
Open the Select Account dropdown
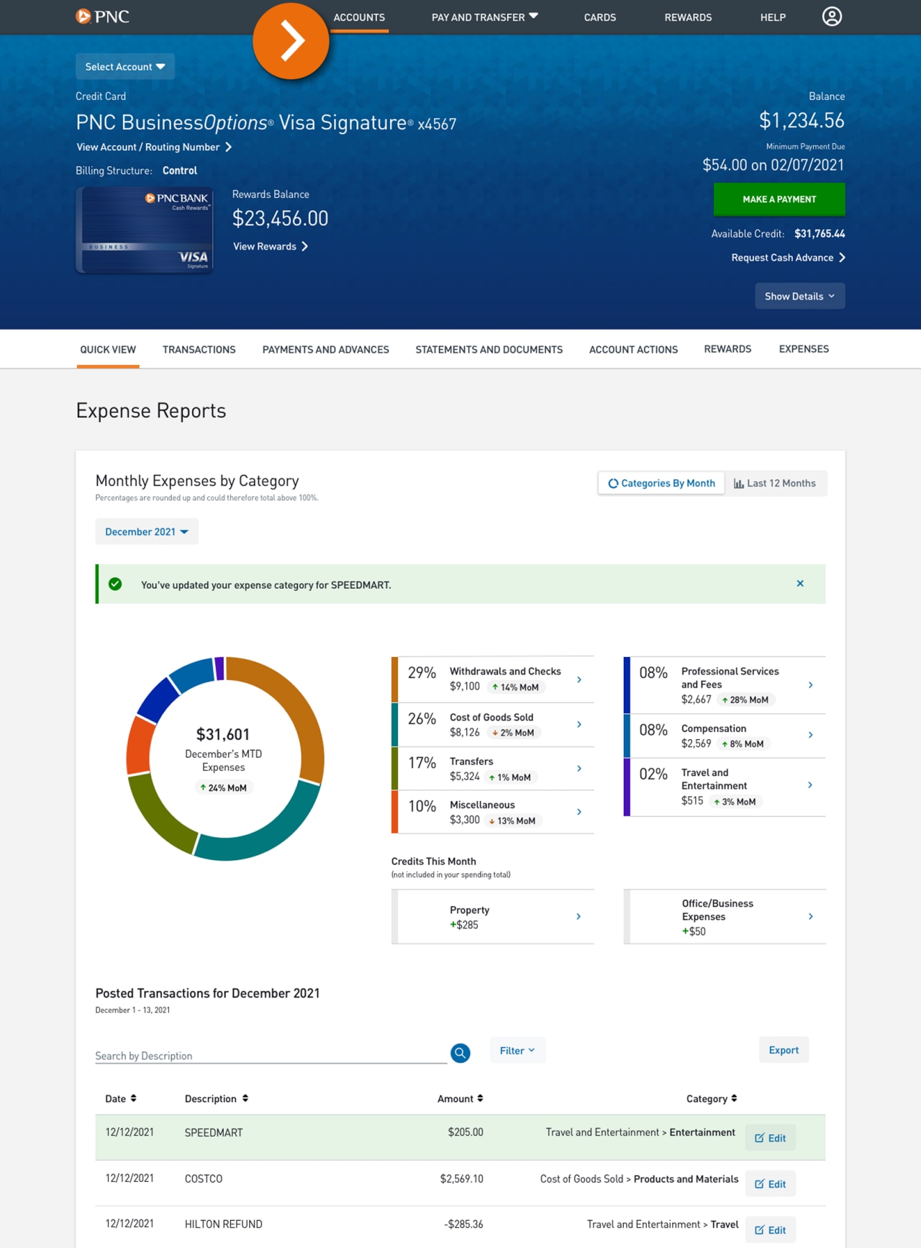coord(125,66)
